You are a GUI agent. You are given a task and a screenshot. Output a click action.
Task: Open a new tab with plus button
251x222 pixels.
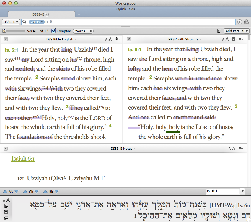(x=79, y=14)
